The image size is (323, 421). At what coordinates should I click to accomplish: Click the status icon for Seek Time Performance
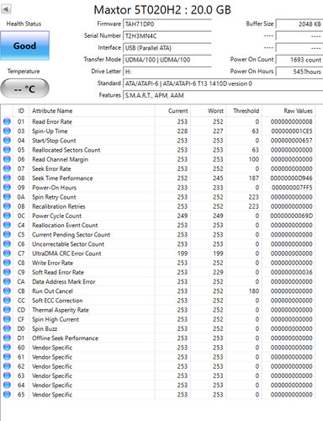coord(7,178)
